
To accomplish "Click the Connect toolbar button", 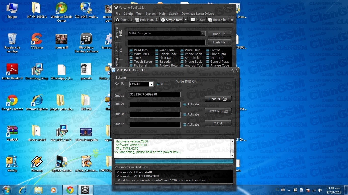I will (x=124, y=20).
